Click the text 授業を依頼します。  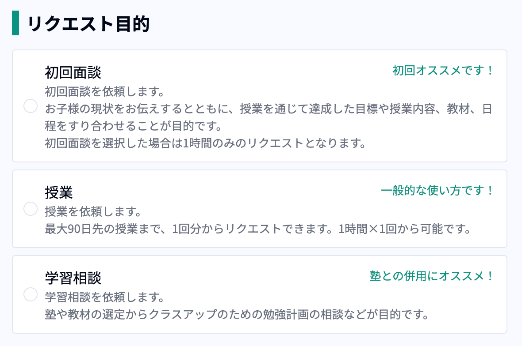coord(93,213)
